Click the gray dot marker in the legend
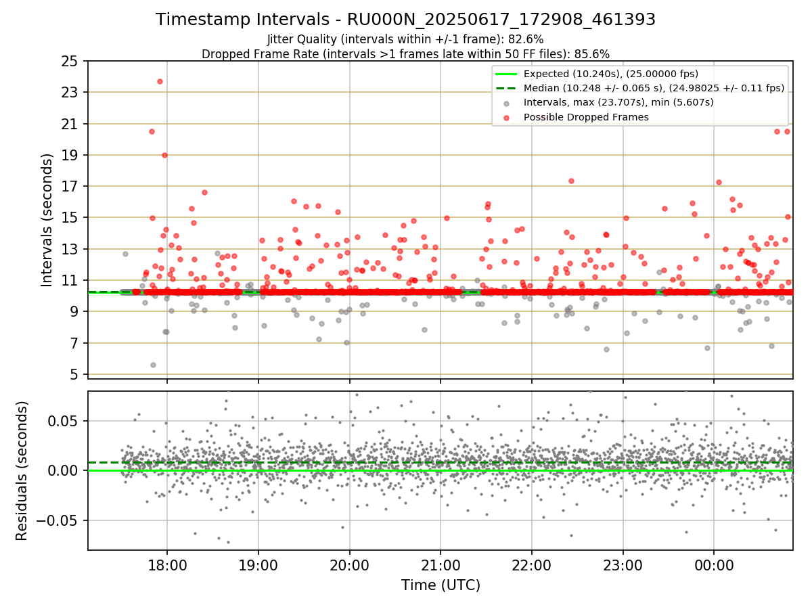 click(507, 103)
